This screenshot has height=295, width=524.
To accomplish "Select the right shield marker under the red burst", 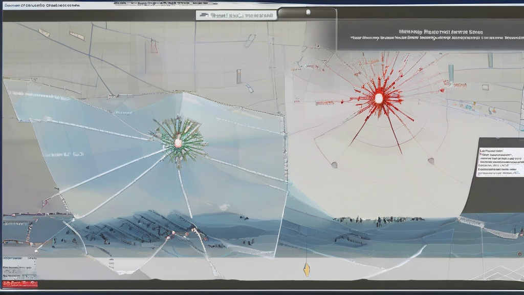I will tap(431, 161).
